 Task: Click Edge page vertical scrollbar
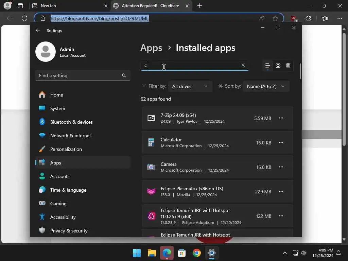[344, 89]
